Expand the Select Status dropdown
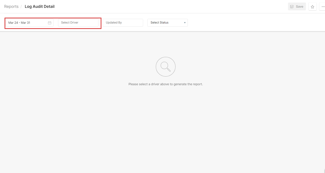 [x=167, y=23]
